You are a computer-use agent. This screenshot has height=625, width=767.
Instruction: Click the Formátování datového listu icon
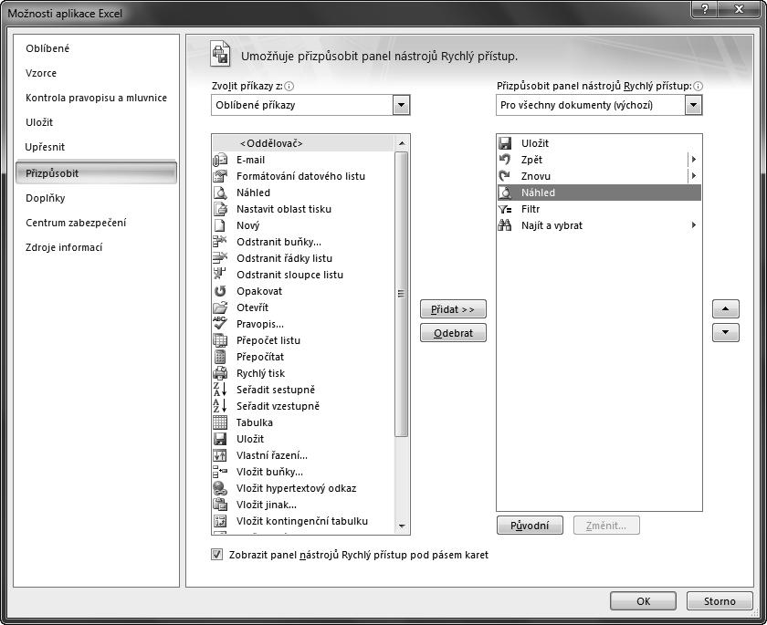220,176
